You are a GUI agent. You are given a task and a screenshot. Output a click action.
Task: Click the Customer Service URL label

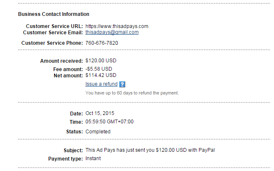(x=54, y=26)
